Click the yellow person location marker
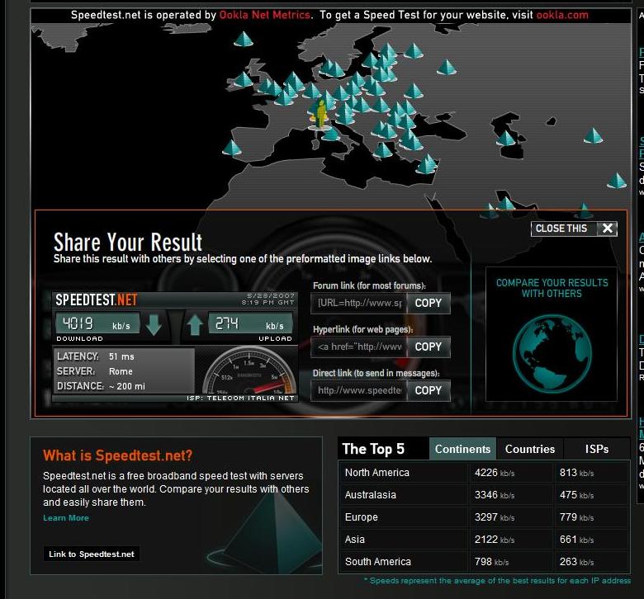Image resolution: width=644 pixels, height=599 pixels. coord(321,113)
